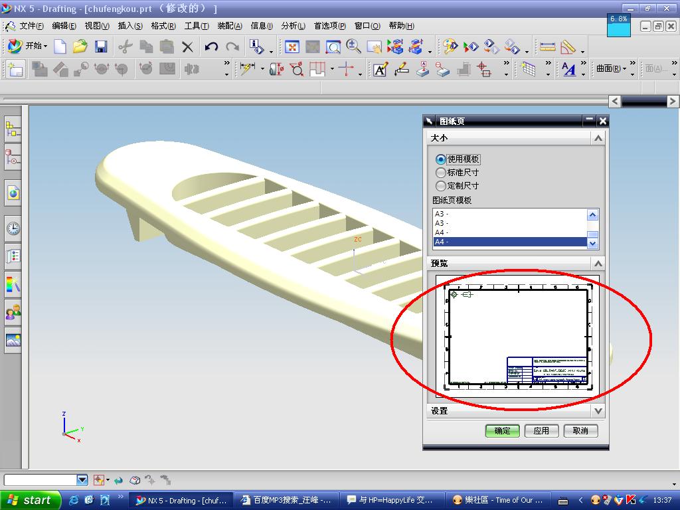Click the Fit view icon
The height and width of the screenshot is (510, 680).
pos(292,46)
